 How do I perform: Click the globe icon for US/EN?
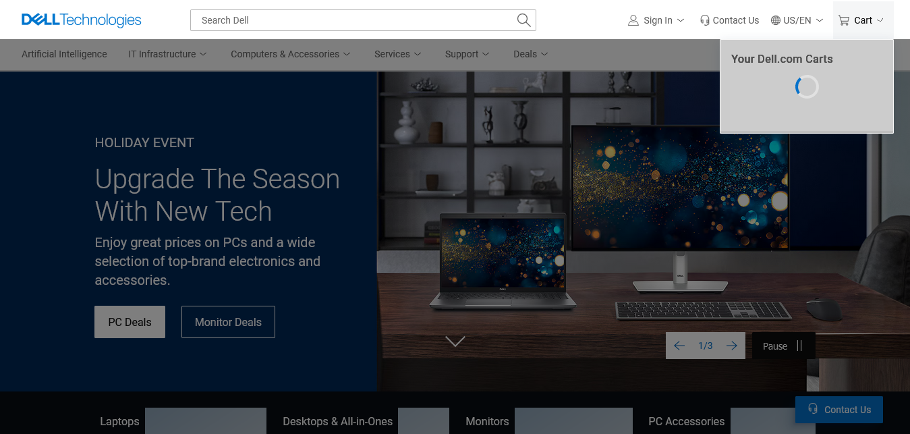[776, 20]
